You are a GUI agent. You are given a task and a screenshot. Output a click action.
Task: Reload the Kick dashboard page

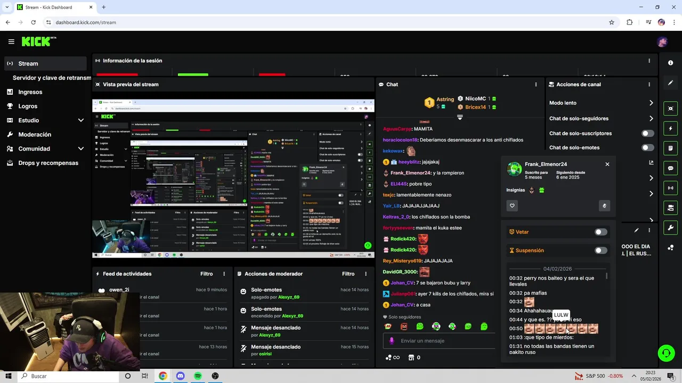[x=34, y=22]
